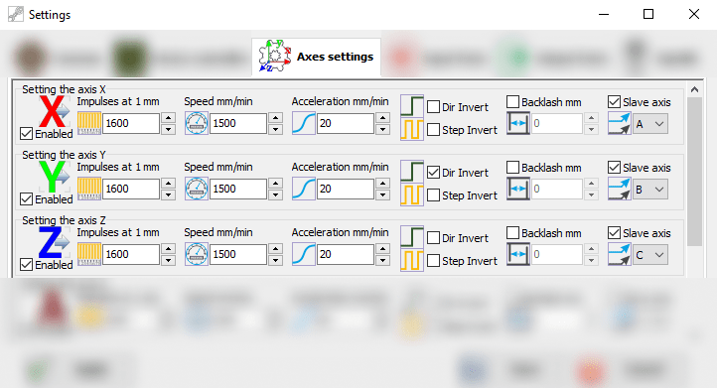Click the X axis backlash arrows icon
717x388 pixels.
[x=518, y=123]
